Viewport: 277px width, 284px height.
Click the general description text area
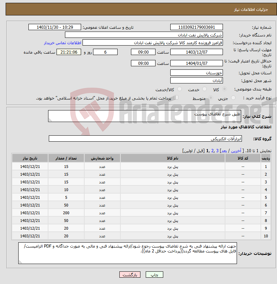point(145,116)
